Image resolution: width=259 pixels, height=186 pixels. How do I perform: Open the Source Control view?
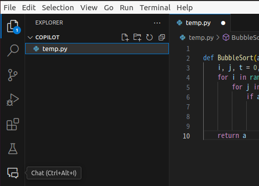tap(13, 75)
